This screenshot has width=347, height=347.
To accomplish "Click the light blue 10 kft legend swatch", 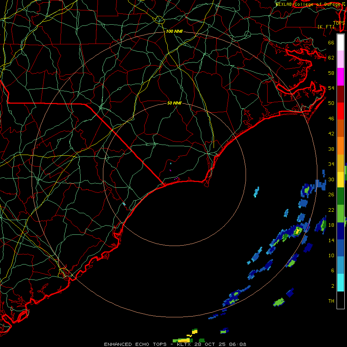I will click(340, 265).
